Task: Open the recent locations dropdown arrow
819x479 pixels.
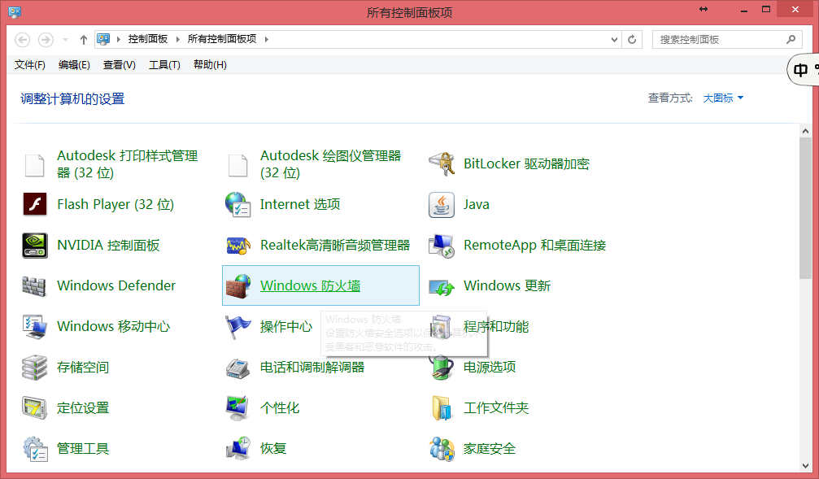Action: click(65, 40)
